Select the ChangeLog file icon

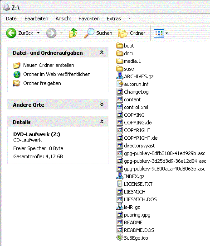pos(120,91)
